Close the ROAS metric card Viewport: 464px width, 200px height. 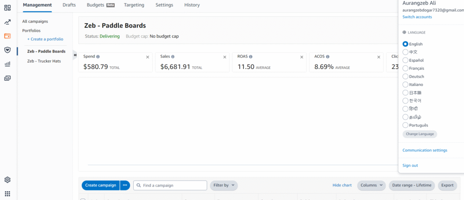(302, 57)
